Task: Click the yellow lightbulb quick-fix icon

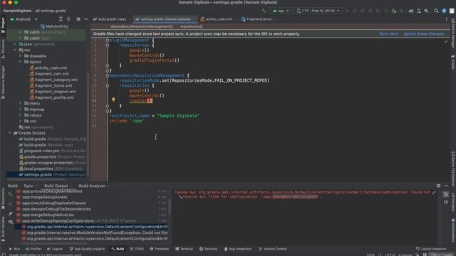Action: tap(113, 100)
